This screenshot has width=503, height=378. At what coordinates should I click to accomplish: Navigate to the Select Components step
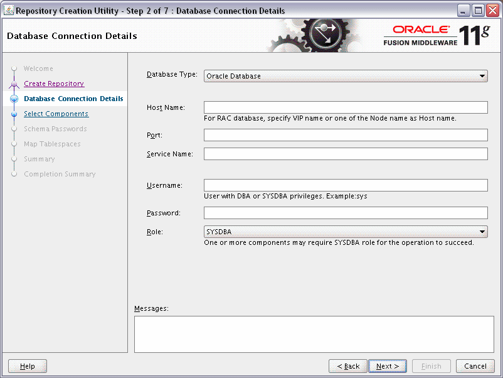click(x=56, y=114)
